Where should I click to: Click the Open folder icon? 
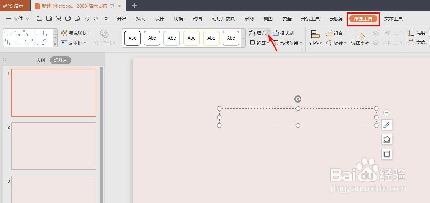pyautogui.click(x=39, y=19)
